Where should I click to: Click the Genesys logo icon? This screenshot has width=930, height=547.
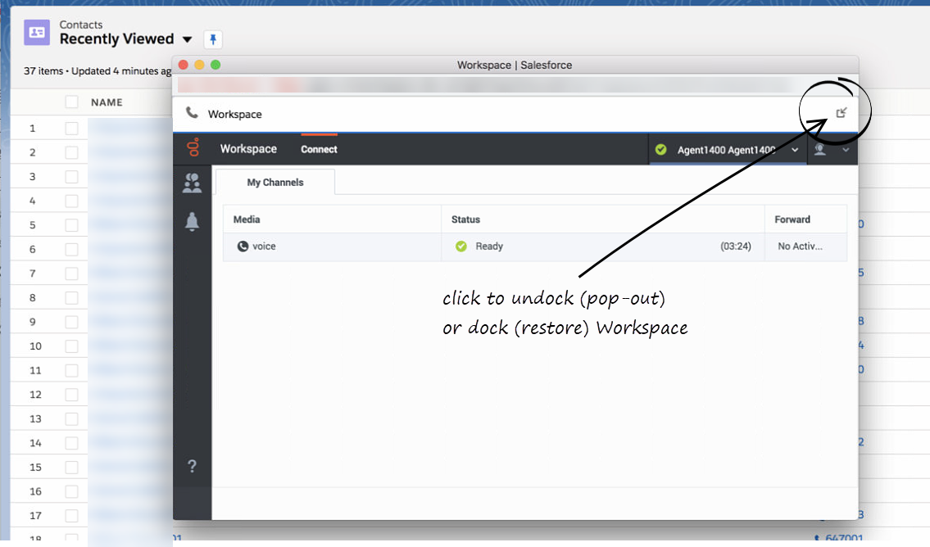click(193, 149)
